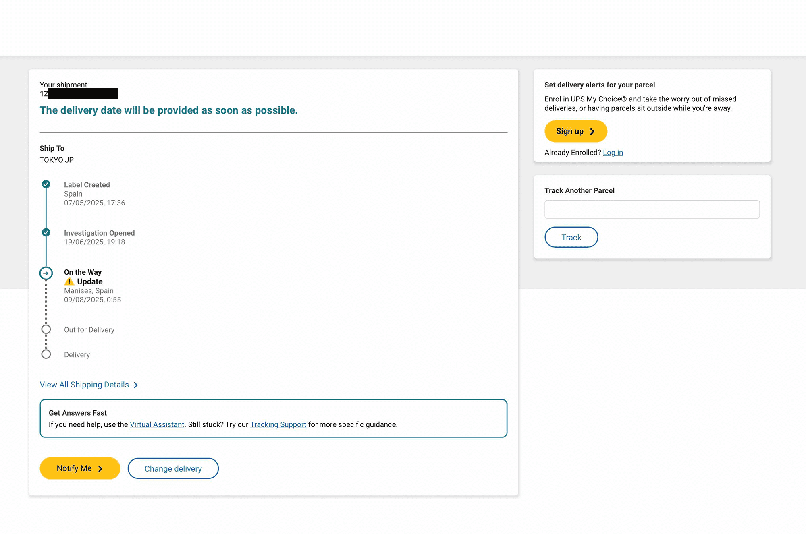Click Sign up for UPS My Choice
The image size is (806, 534).
coord(575,131)
